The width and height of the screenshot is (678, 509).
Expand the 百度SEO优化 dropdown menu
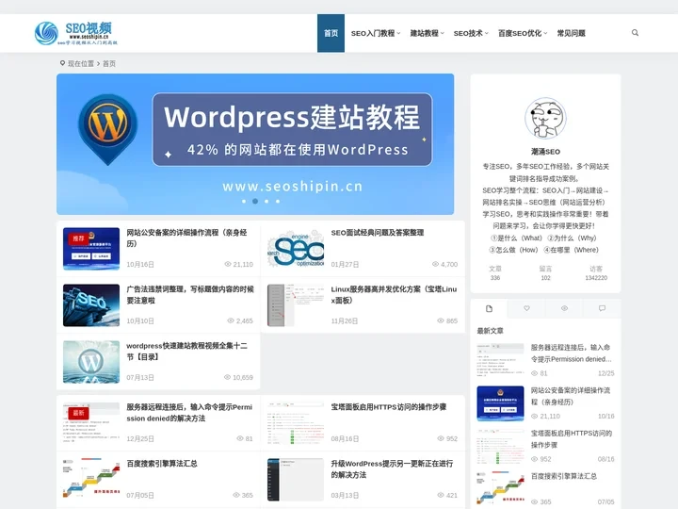pyautogui.click(x=523, y=33)
